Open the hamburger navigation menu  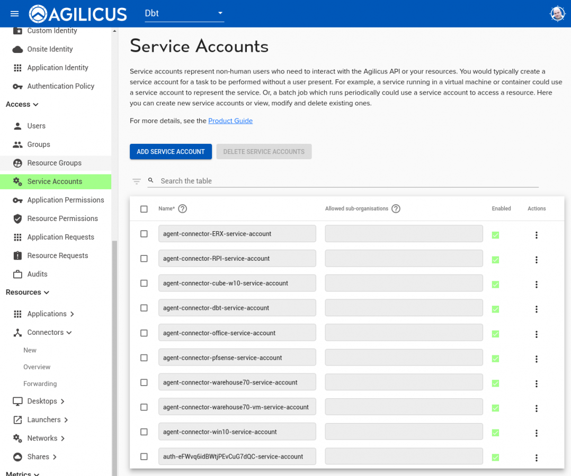(14, 13)
